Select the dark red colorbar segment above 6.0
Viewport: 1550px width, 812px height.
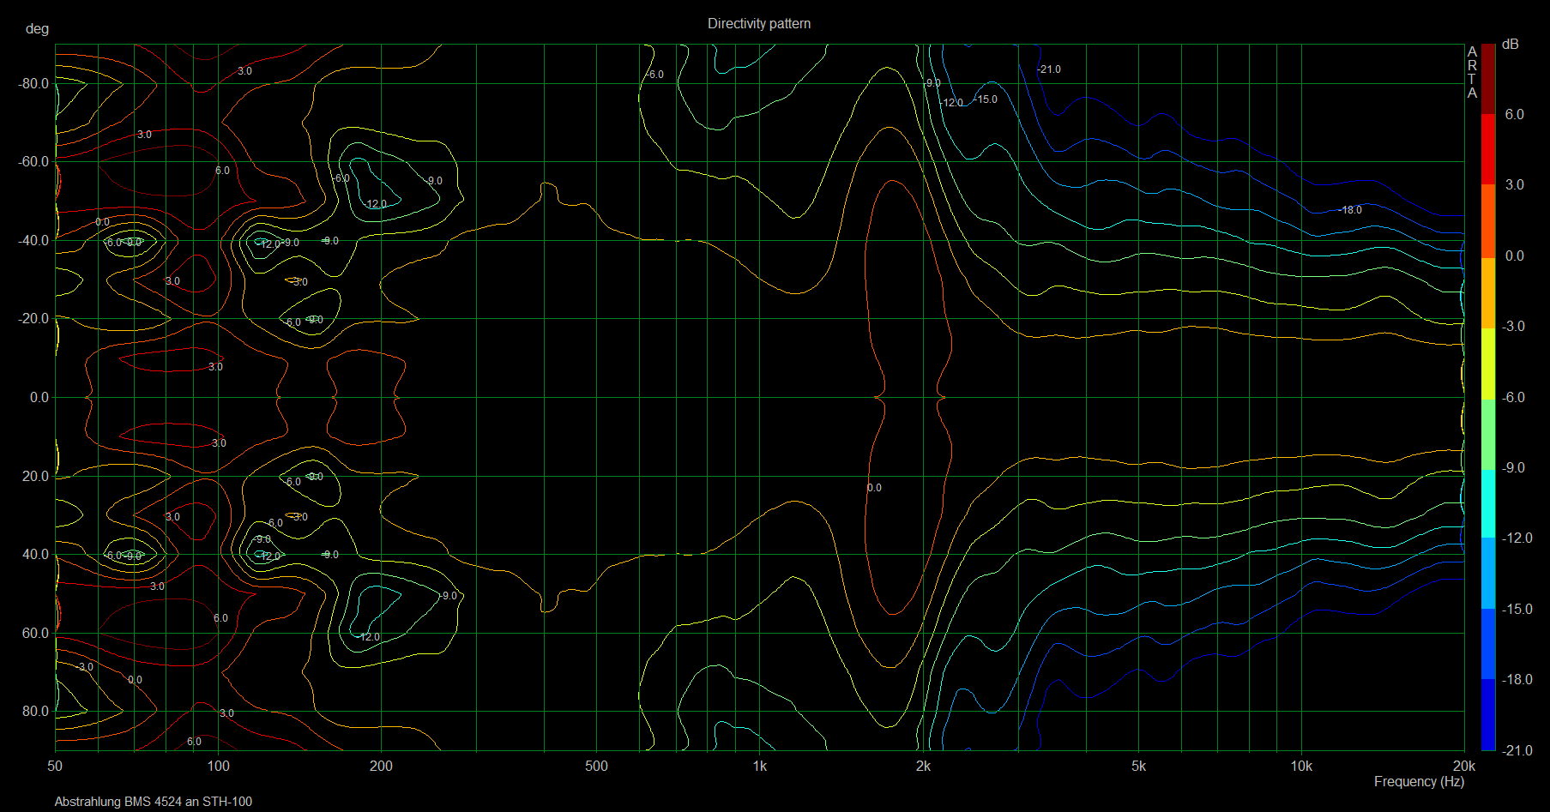[x=1487, y=79]
